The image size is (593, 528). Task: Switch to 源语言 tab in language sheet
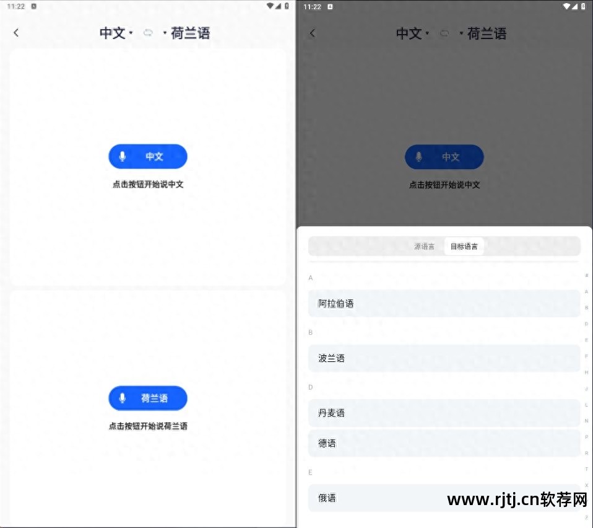[x=425, y=247]
